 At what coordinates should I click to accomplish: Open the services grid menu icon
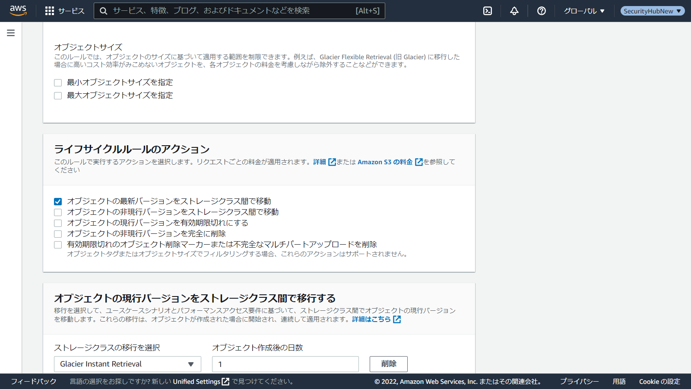50,11
